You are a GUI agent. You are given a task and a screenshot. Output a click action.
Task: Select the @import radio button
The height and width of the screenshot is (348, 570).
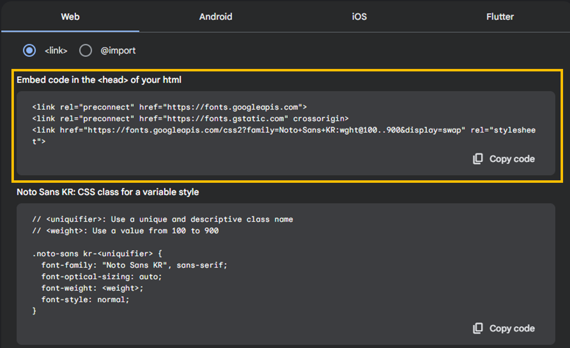85,51
